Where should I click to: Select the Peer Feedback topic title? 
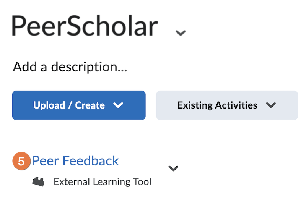pyautogui.click(x=75, y=161)
